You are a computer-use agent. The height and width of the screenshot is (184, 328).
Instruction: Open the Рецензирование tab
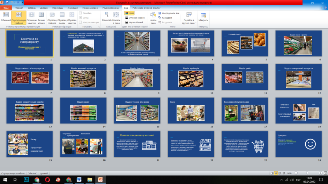[111, 8]
